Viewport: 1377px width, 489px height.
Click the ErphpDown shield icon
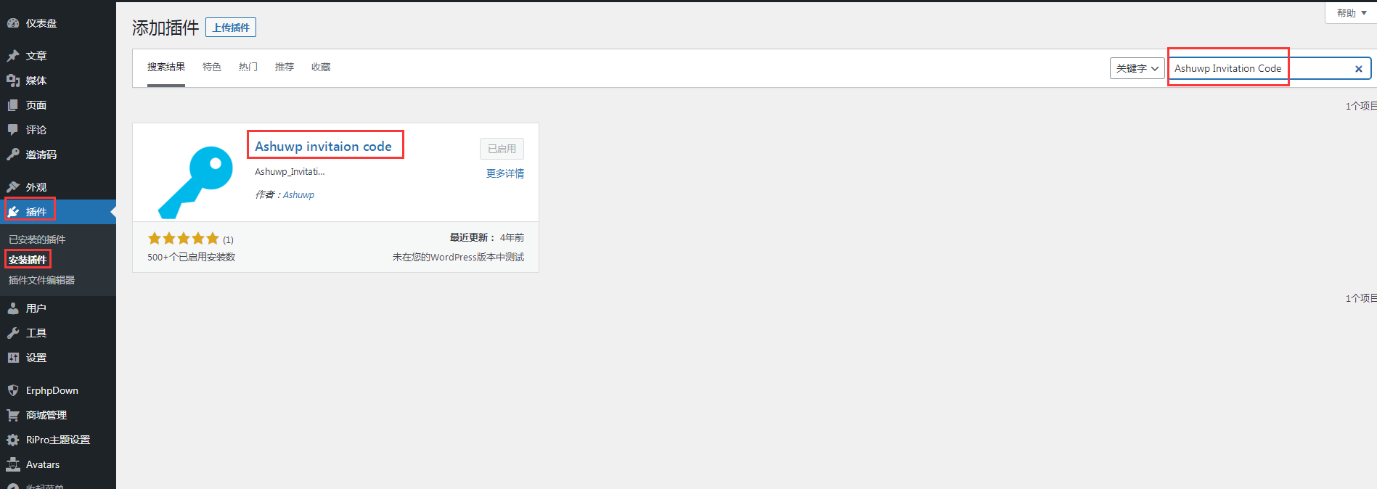13,390
